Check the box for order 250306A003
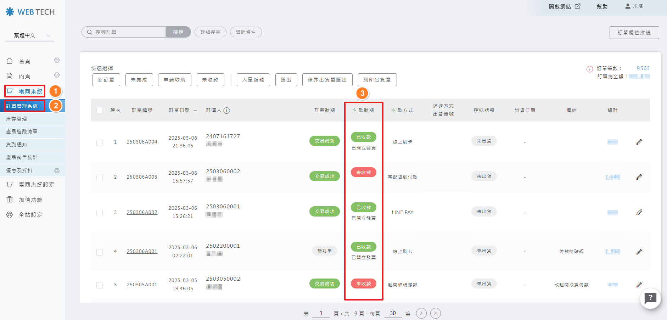Image resolution: width=667 pixels, height=320 pixels. pyautogui.click(x=100, y=178)
